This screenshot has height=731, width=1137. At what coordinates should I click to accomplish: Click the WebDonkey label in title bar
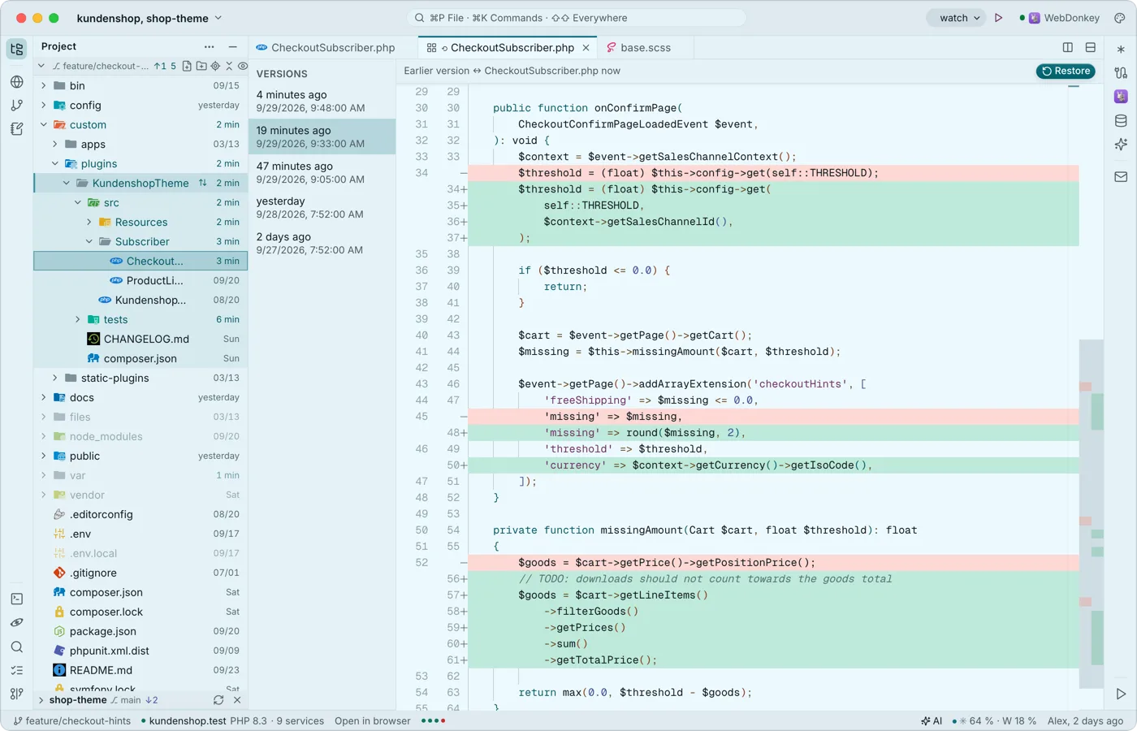(1071, 18)
